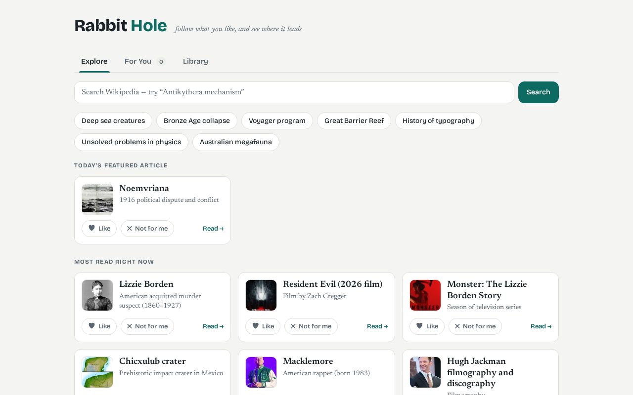Pick the Voyager program topic chip
The height and width of the screenshot is (395, 633).
tap(277, 121)
